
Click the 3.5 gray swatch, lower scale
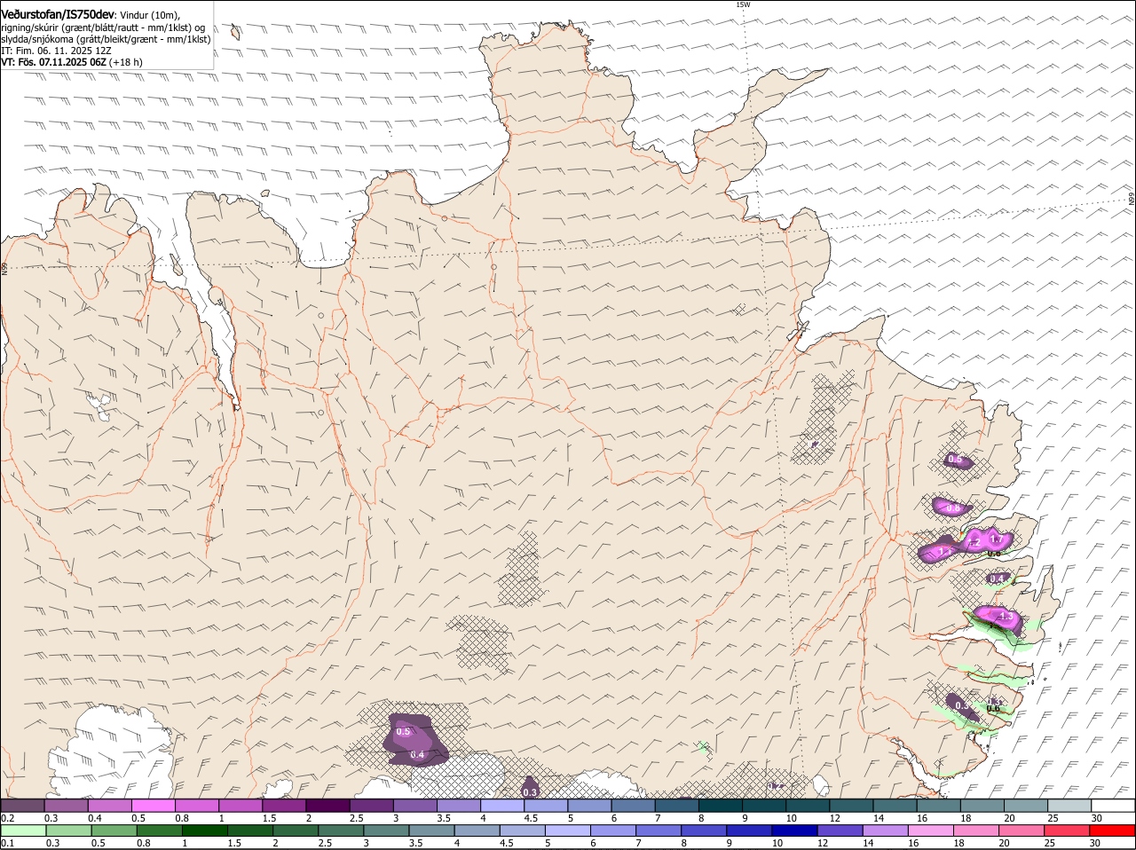(432, 830)
